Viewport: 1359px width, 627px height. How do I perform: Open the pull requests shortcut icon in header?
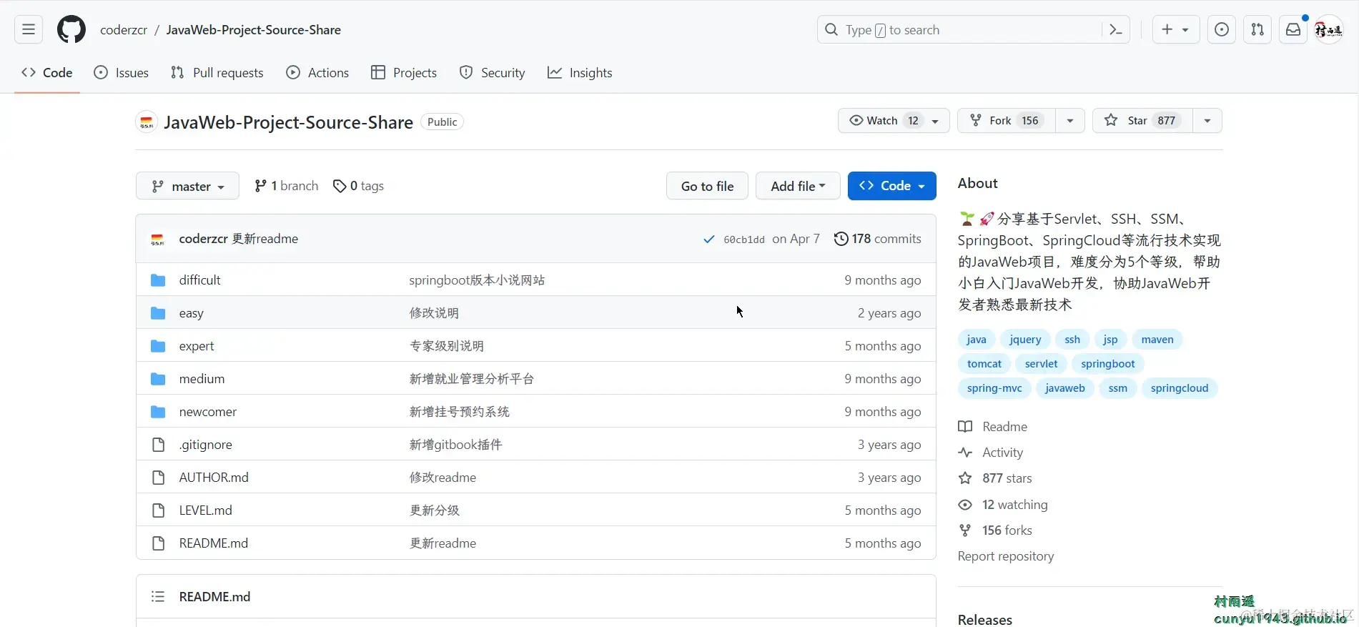(x=1257, y=29)
